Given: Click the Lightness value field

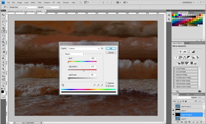Looking at the screenshot, I should tap(93, 75).
